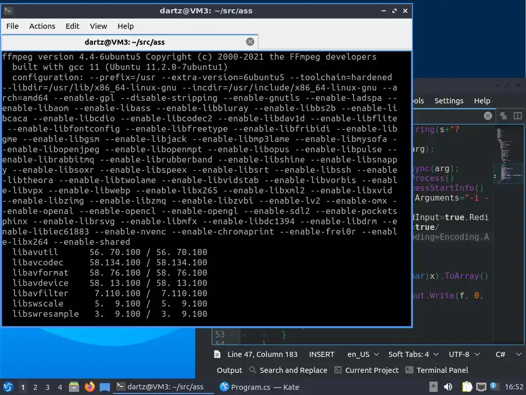The height and width of the screenshot is (395, 526).
Task: Open the Current Project panel
Action: (x=367, y=370)
